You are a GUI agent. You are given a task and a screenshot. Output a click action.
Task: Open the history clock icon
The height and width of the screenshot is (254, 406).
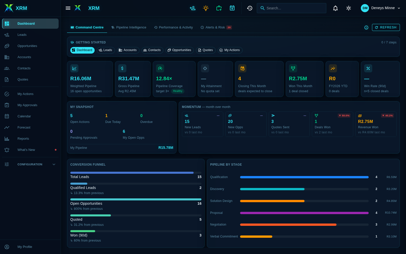(x=250, y=8)
